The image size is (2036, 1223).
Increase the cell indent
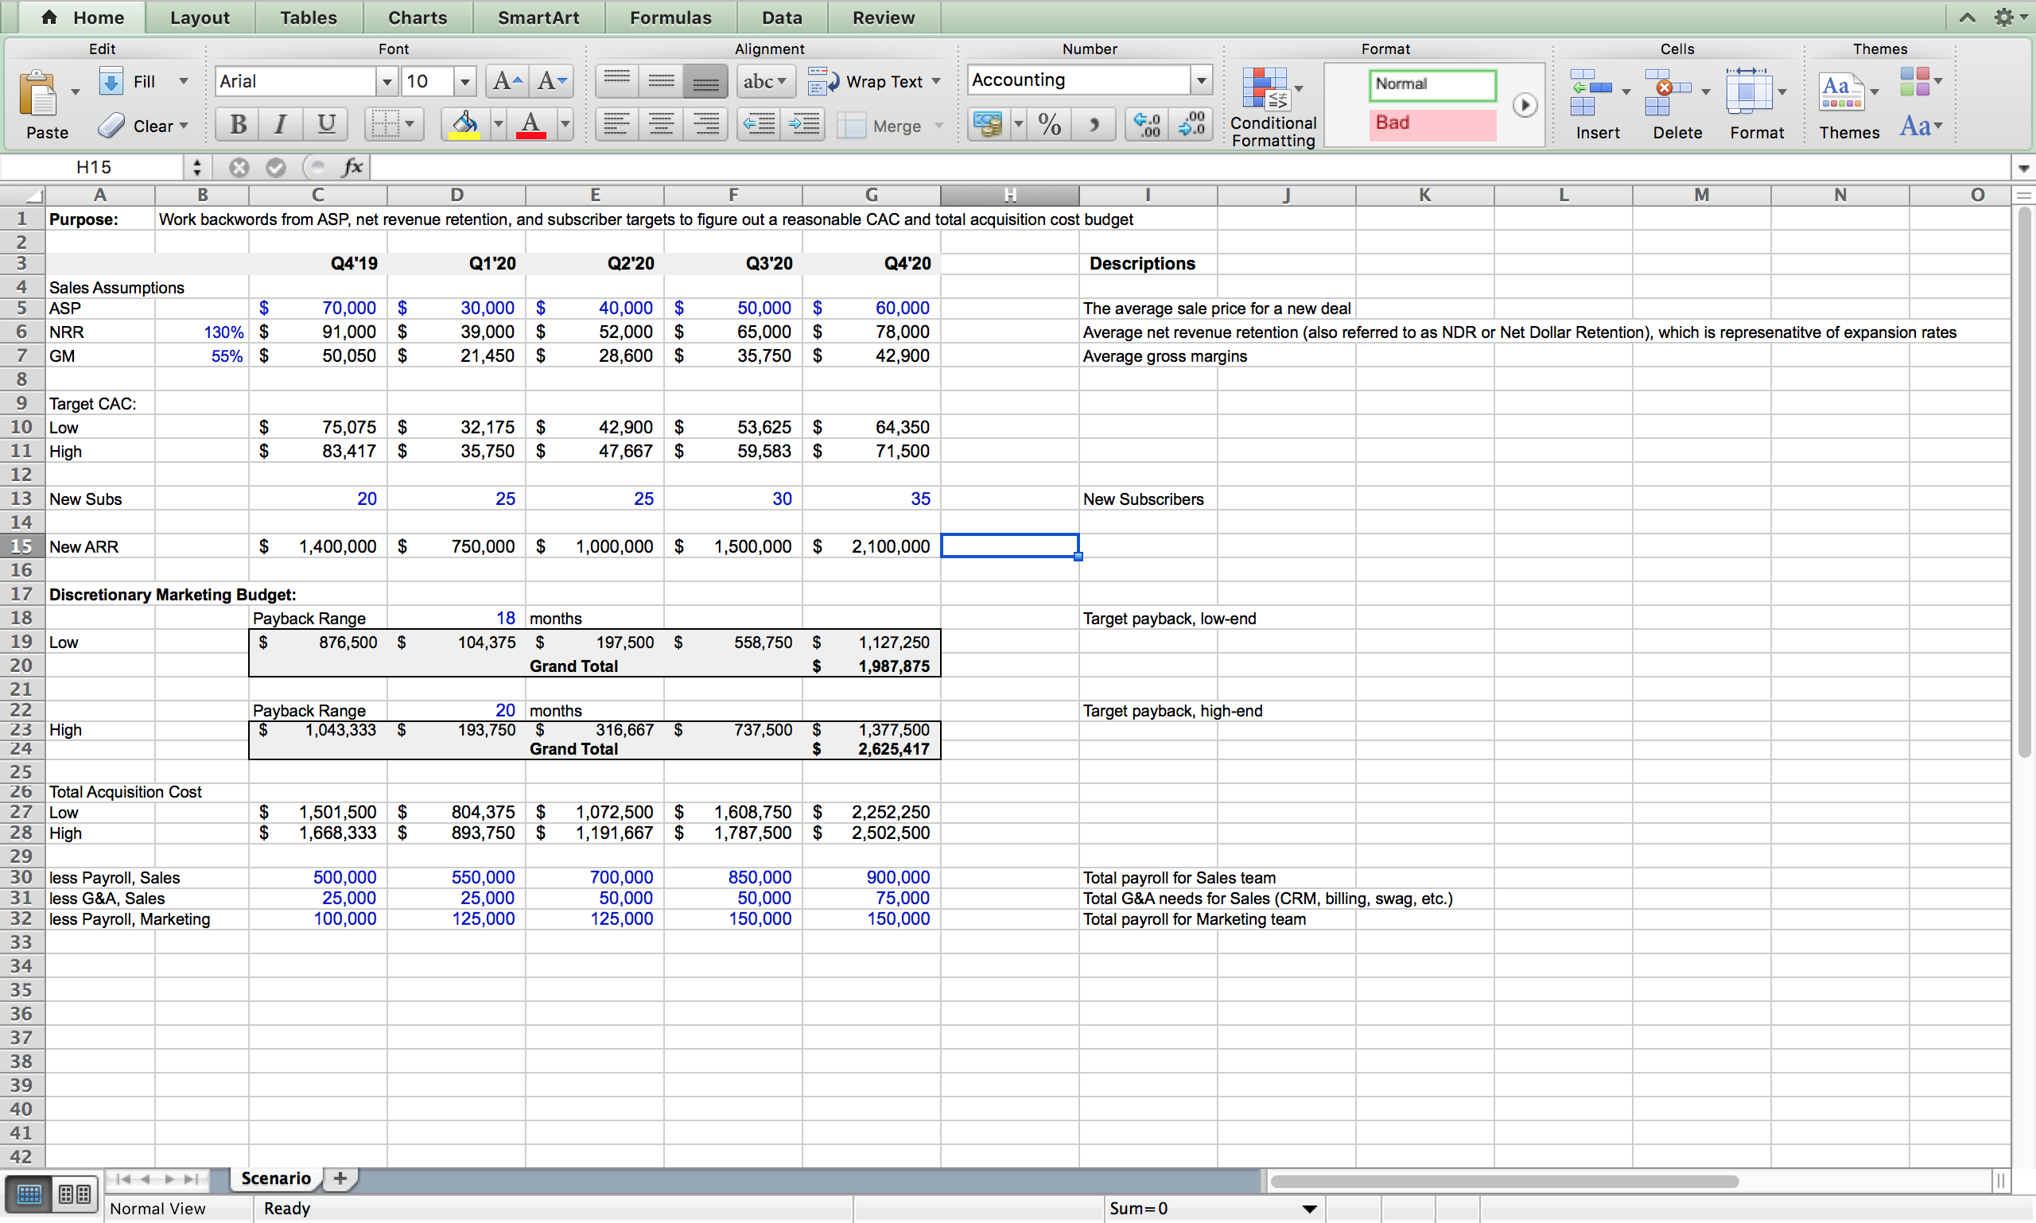click(x=804, y=124)
